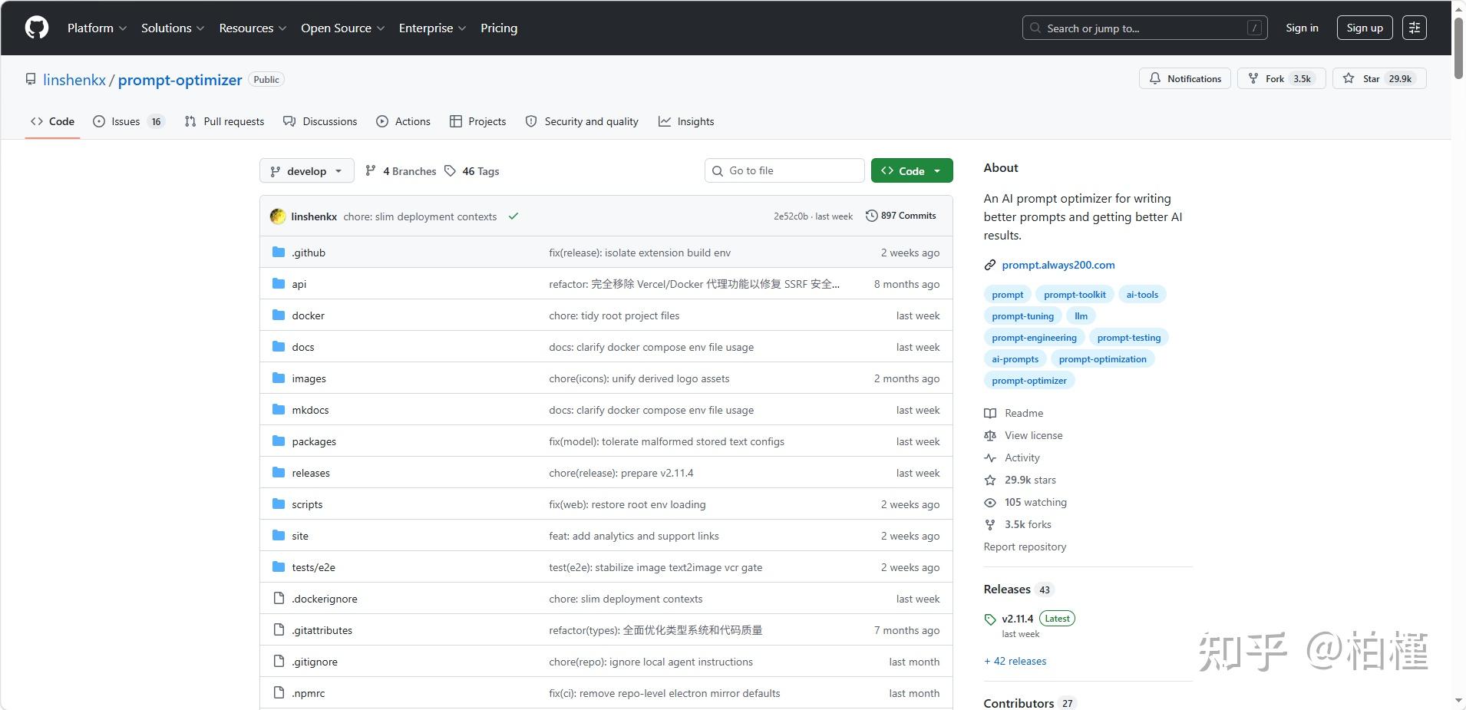Expand the green Code dropdown button
The width and height of the screenshot is (1466, 710).
tap(912, 170)
